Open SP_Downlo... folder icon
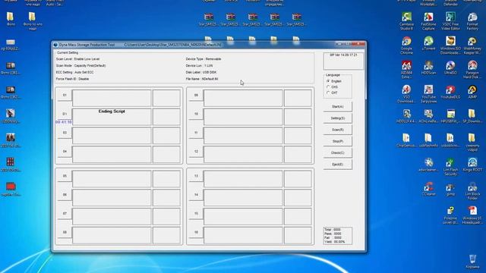 coord(472,116)
